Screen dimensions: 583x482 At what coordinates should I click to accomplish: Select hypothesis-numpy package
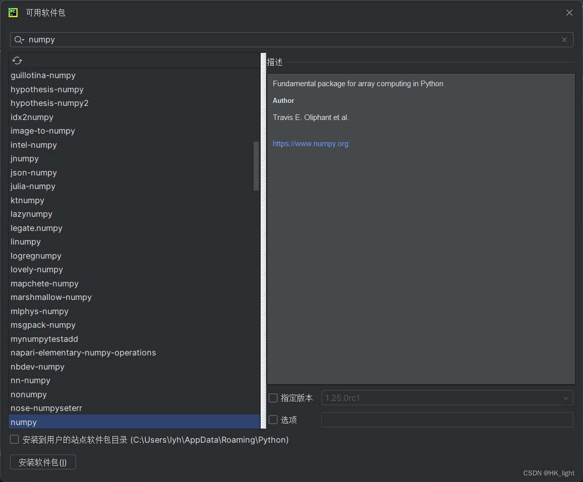click(x=134, y=90)
